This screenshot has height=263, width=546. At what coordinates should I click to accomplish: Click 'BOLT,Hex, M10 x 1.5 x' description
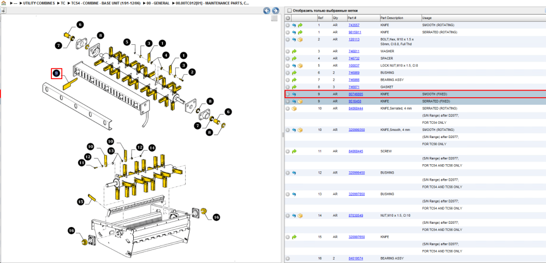(396, 39)
